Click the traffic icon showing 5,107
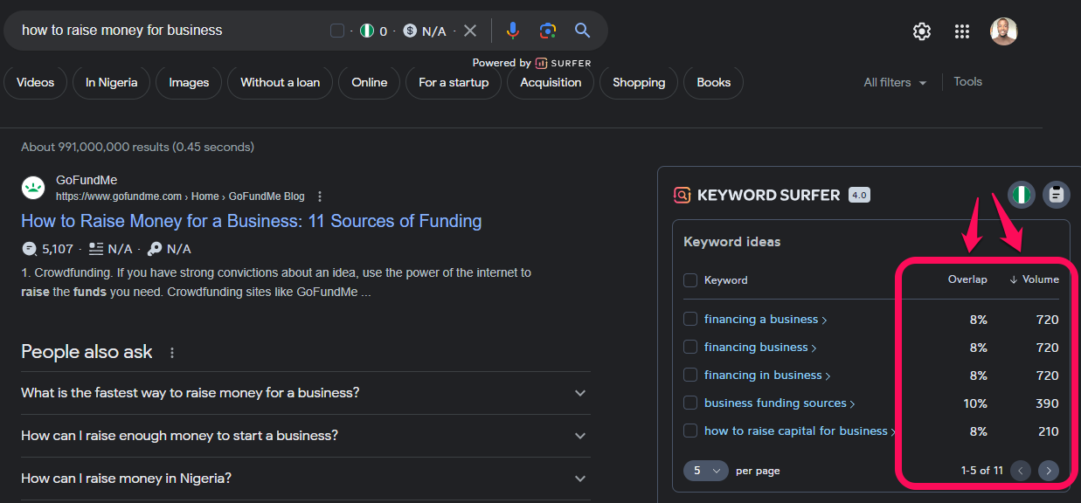 29,249
